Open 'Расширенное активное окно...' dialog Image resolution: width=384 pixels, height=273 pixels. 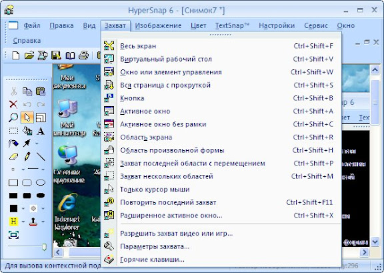[221, 216]
